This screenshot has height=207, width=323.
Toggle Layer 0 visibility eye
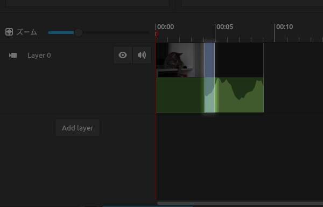pyautogui.click(x=123, y=55)
